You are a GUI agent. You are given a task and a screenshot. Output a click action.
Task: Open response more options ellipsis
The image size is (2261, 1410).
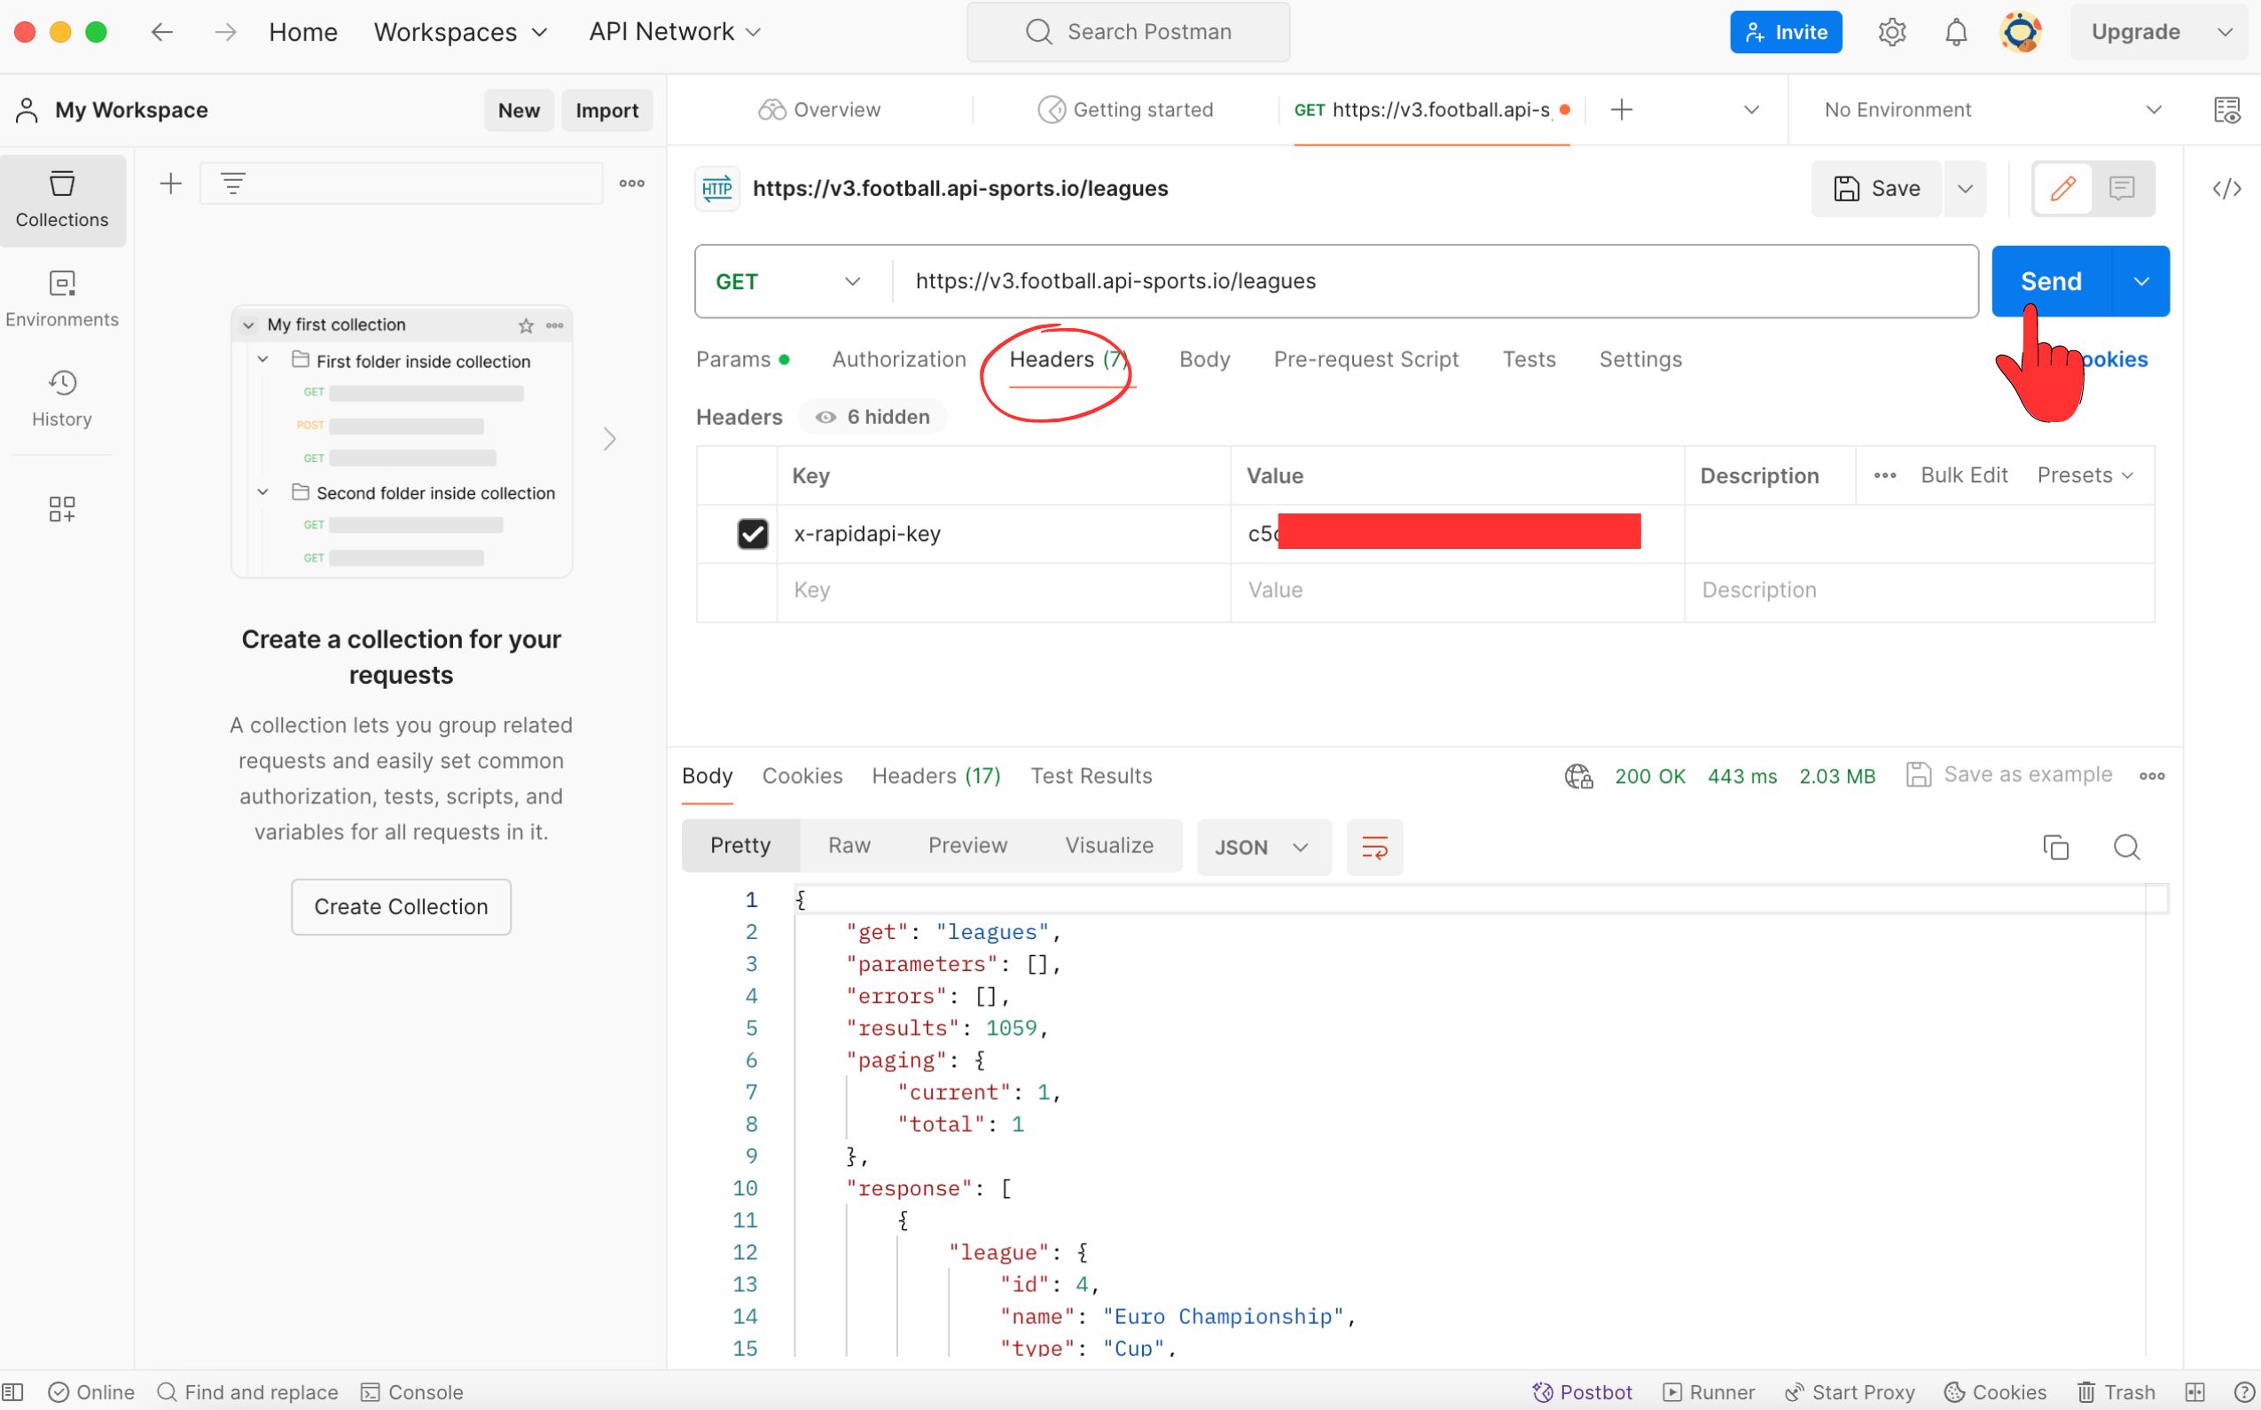2152,776
